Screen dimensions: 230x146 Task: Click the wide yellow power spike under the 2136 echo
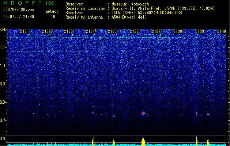click(x=143, y=142)
